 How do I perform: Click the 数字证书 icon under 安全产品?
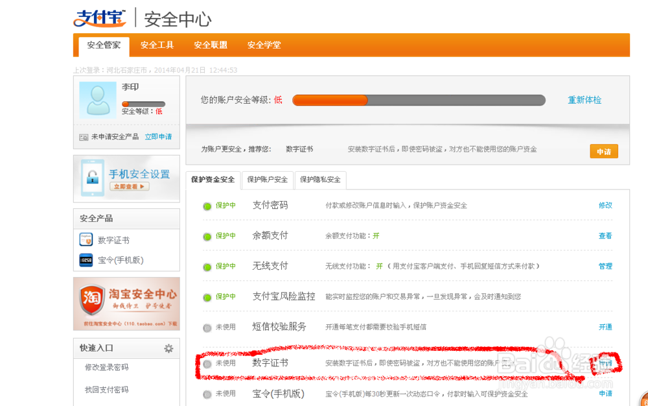(86, 240)
